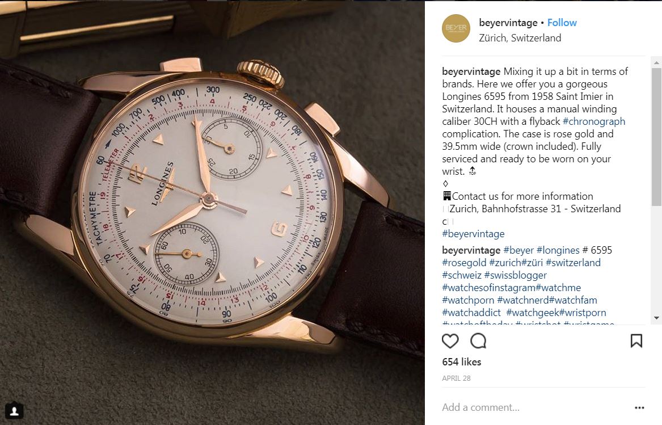
Task: Click the caption scrollbar down arrow
Action: pyautogui.click(x=656, y=318)
